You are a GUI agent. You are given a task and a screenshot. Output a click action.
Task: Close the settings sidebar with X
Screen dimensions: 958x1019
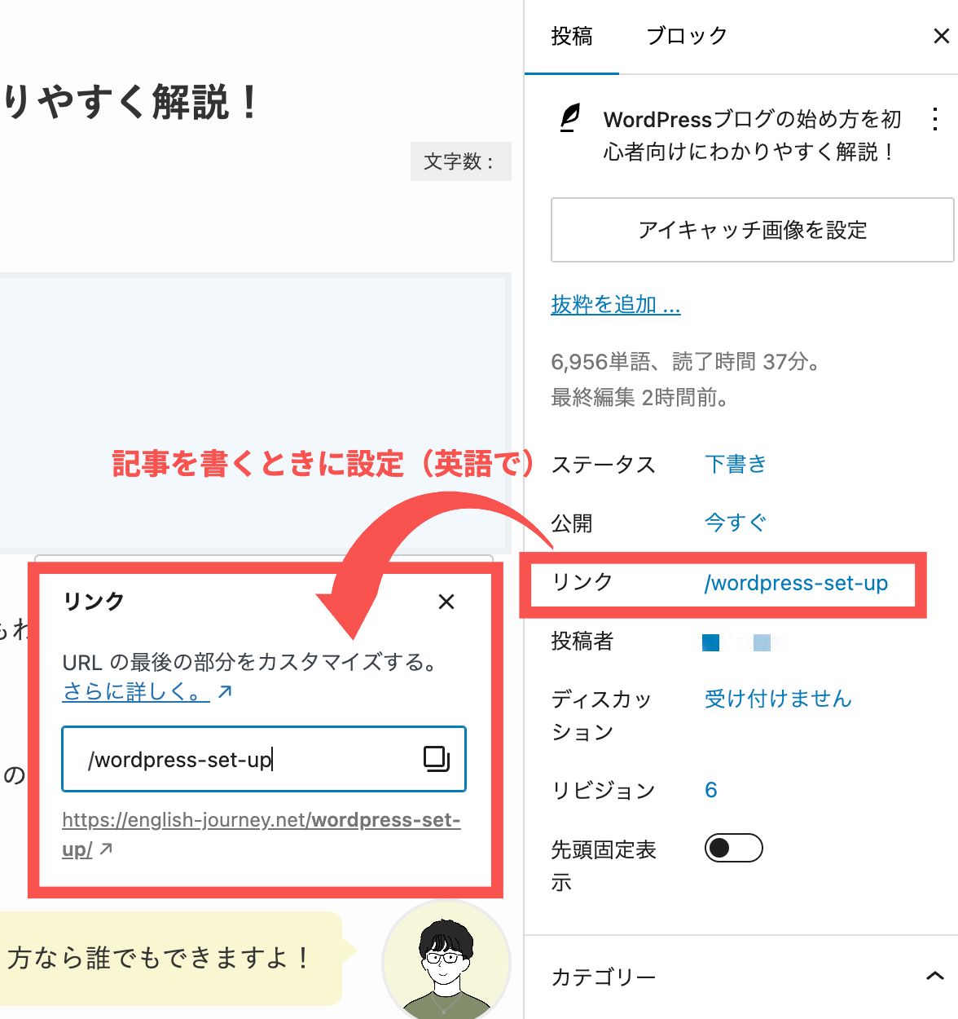point(941,36)
